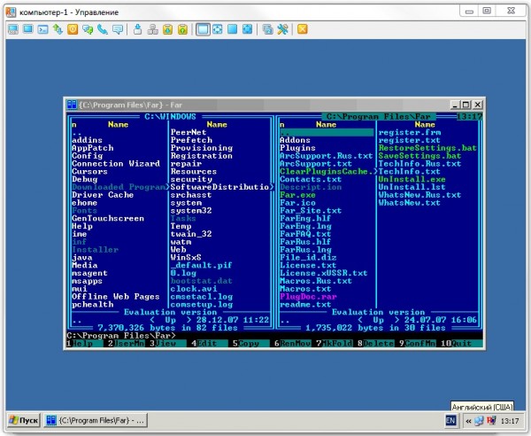Send message speech bubble icon
Viewport: 531px width, 436px height.
[x=118, y=29]
